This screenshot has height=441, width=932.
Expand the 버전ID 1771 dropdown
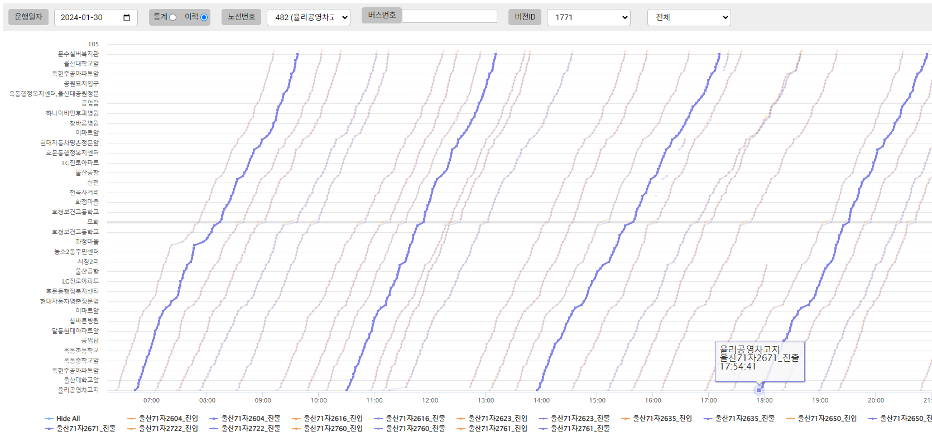coord(588,17)
